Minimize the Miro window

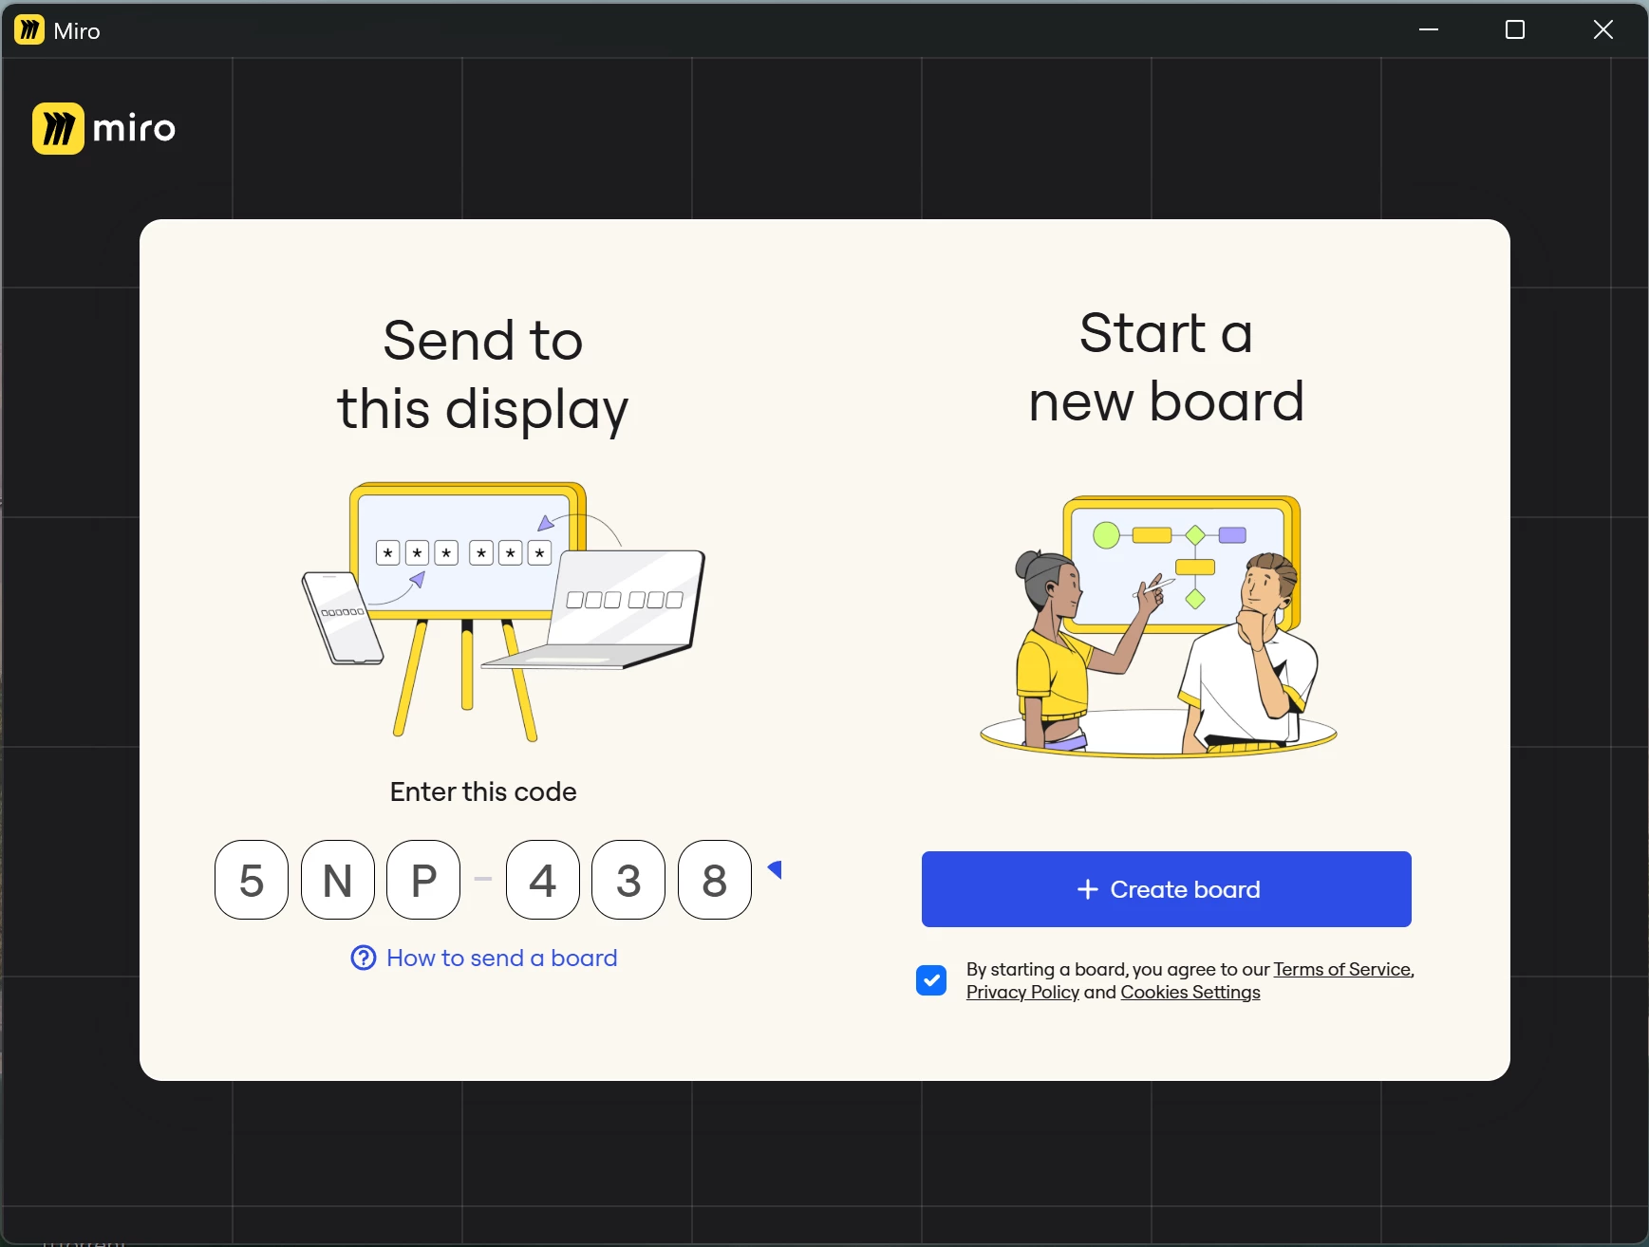[x=1429, y=30]
